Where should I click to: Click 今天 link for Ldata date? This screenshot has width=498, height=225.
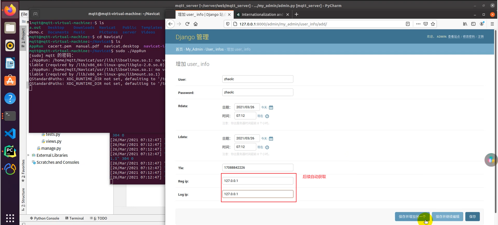(264, 139)
